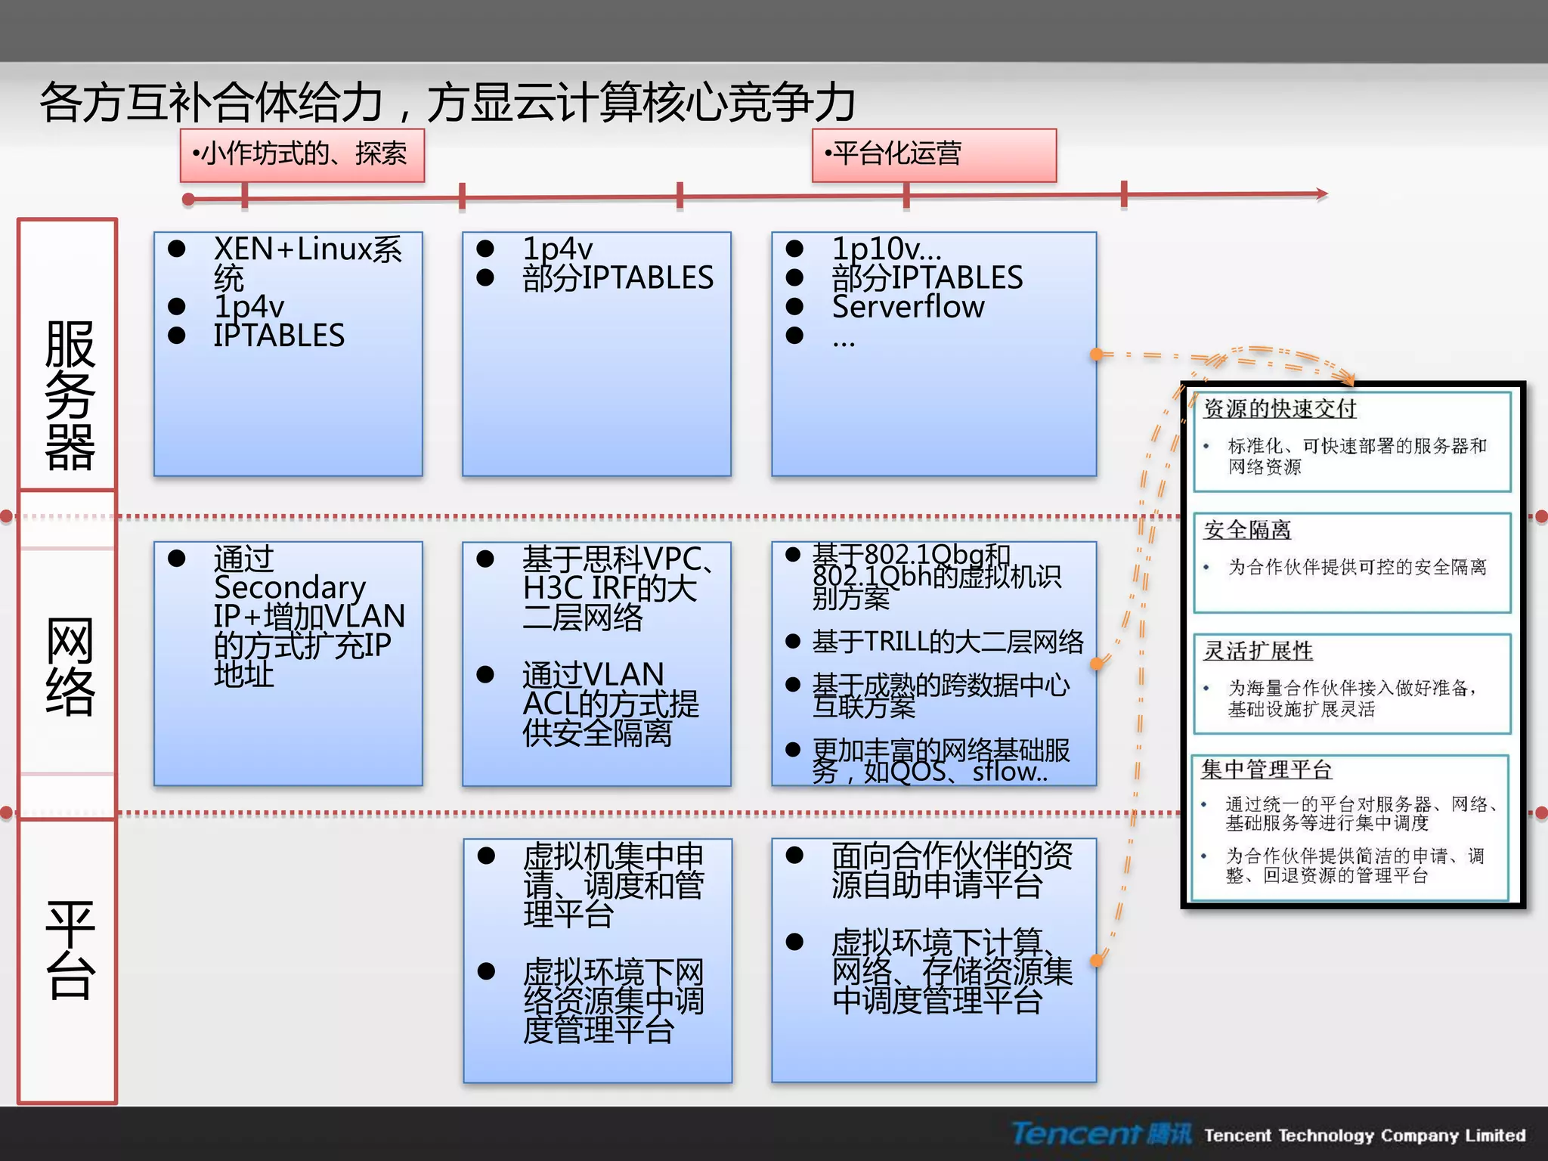1548x1161 pixels.
Task: Click 基于802.1Qbg和802.1Qbh bullet text
Action: pos(937,576)
